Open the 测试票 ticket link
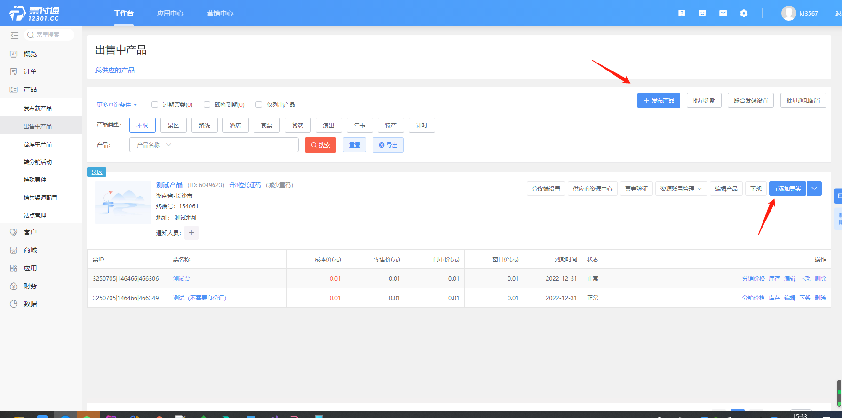The height and width of the screenshot is (418, 842). click(182, 279)
